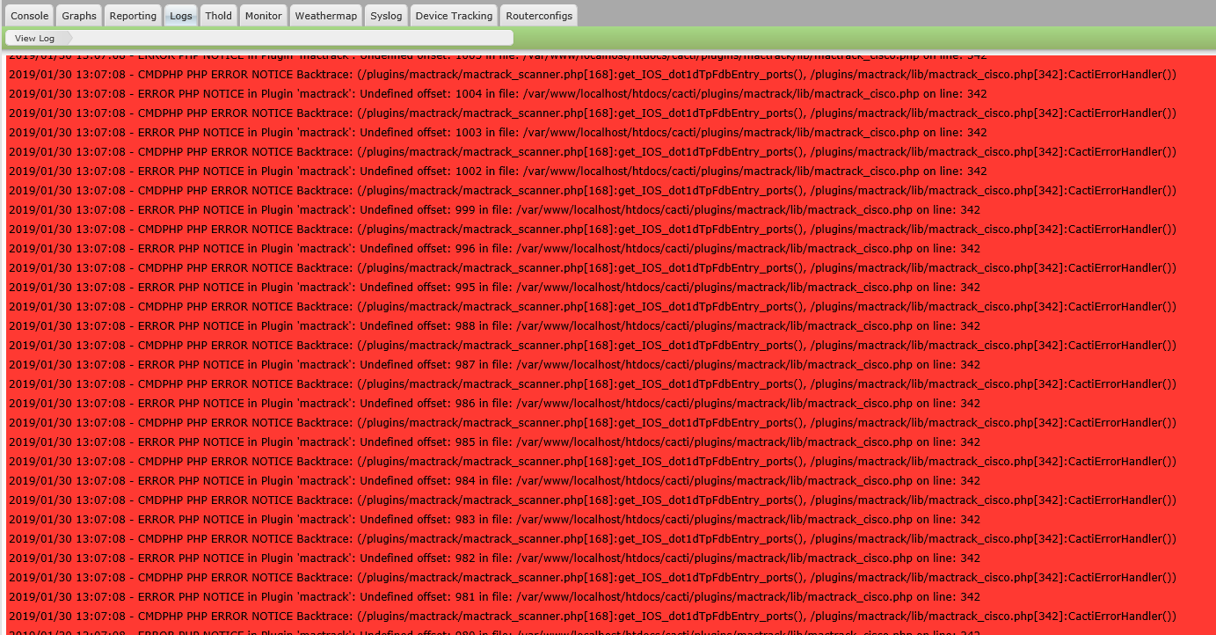Open the Graphs tab

click(x=78, y=15)
